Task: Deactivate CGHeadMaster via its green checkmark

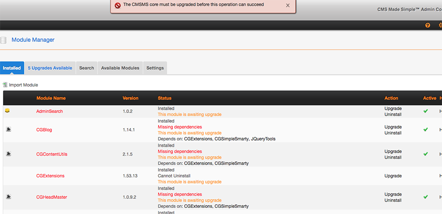Action: [426, 197]
